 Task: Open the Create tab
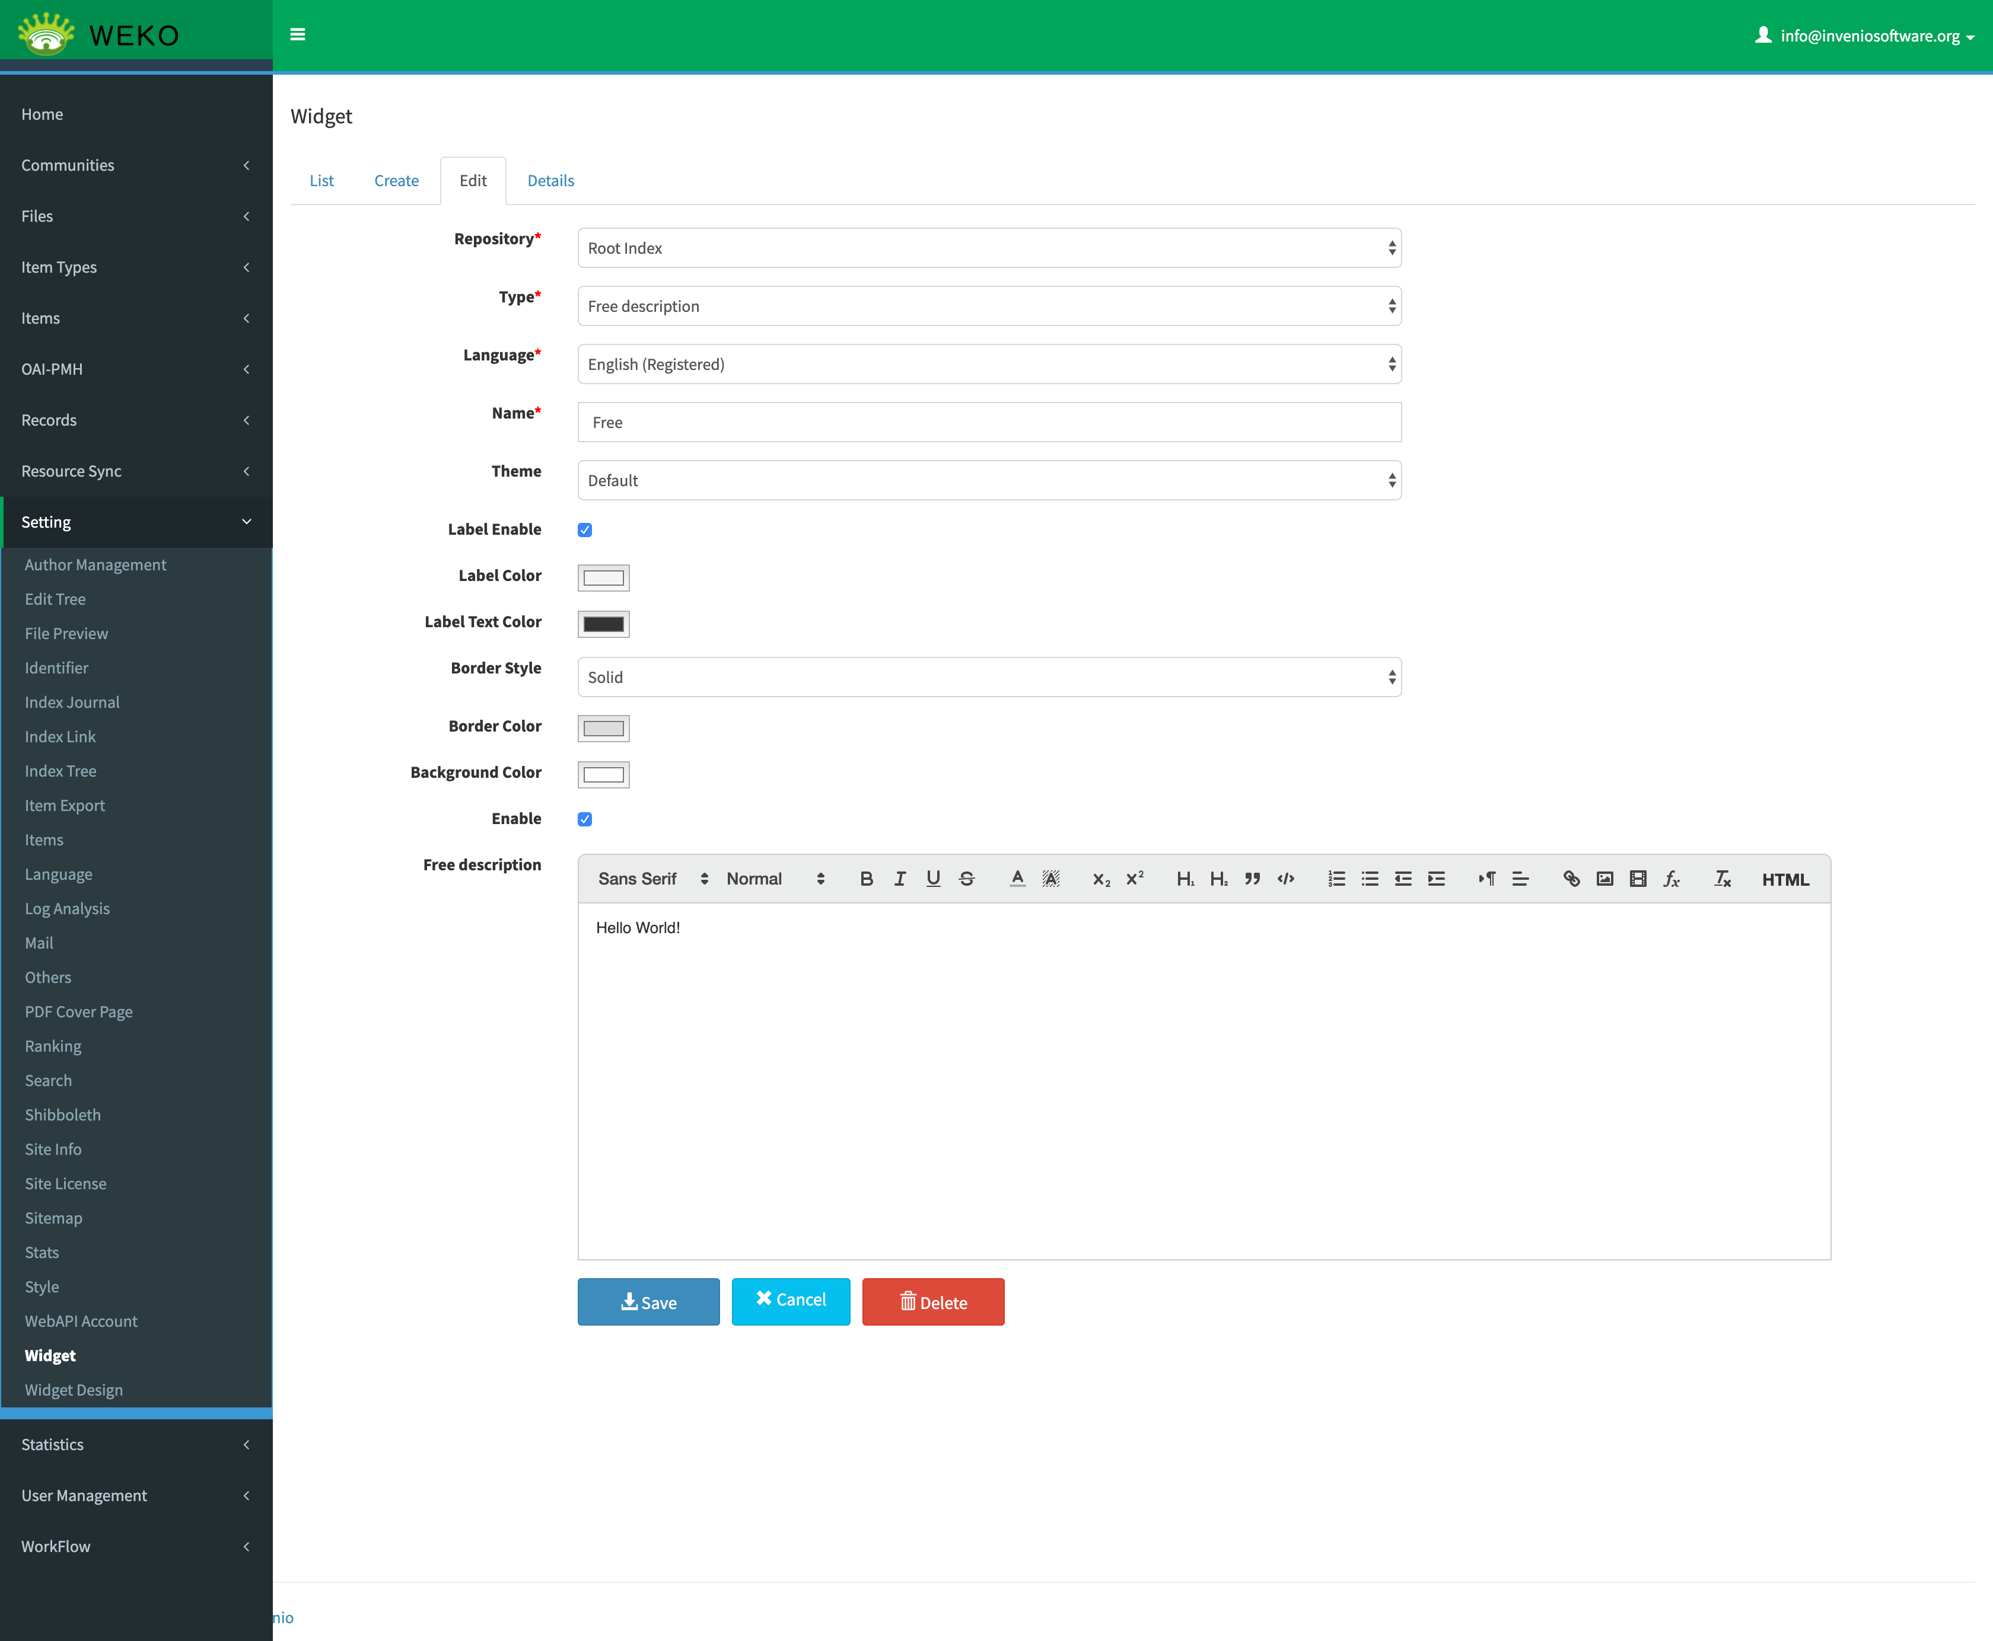(396, 181)
